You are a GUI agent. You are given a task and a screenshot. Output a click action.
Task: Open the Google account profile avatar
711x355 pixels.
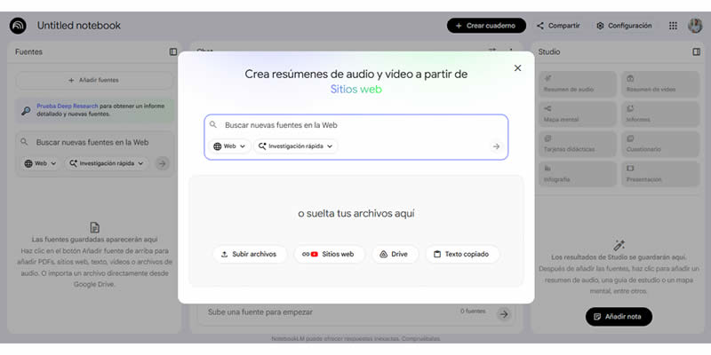pyautogui.click(x=695, y=26)
